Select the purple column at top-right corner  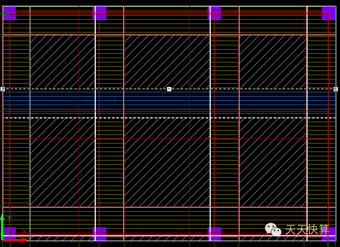pyautogui.click(x=328, y=13)
